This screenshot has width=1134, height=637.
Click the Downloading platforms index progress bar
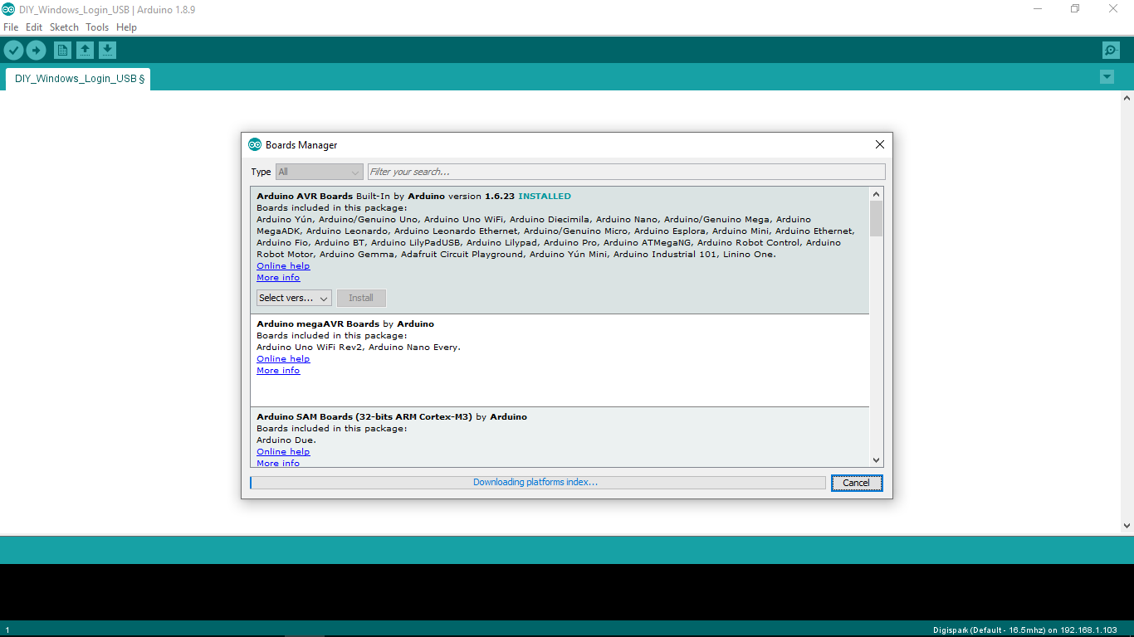[x=538, y=483]
